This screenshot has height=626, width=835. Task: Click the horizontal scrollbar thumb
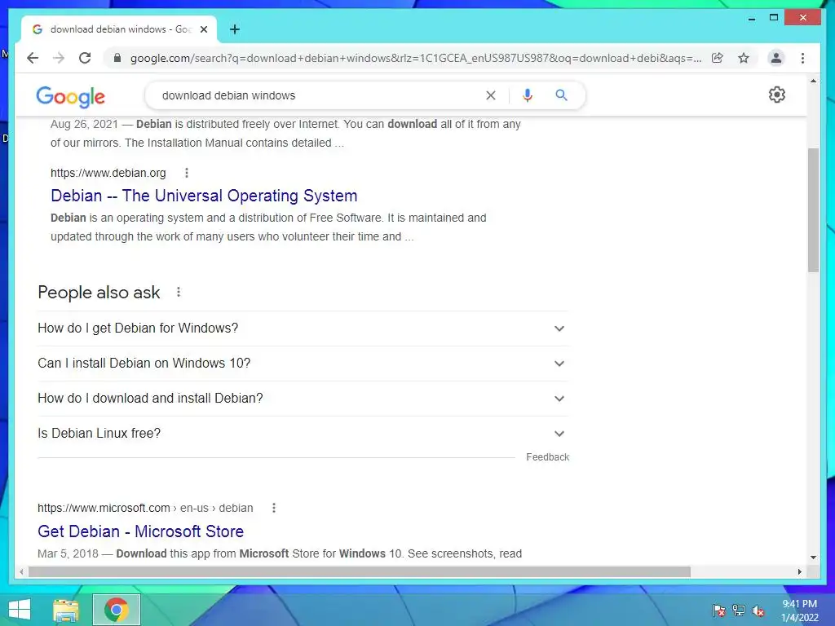tap(360, 571)
